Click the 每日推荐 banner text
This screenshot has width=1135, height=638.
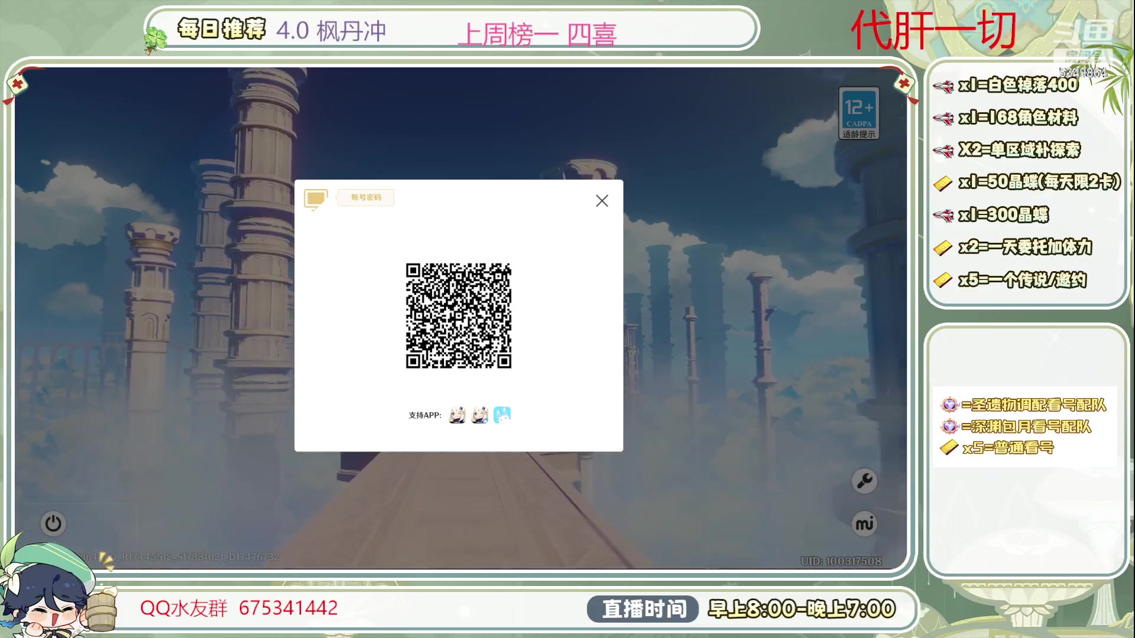coord(222,28)
